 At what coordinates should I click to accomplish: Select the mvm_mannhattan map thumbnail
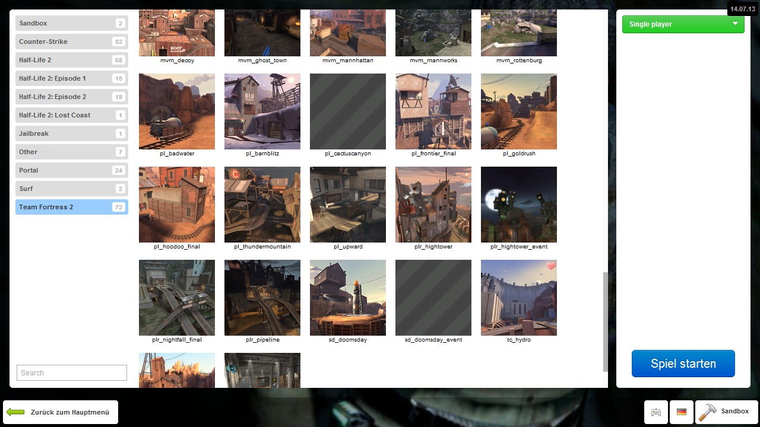[x=348, y=33]
